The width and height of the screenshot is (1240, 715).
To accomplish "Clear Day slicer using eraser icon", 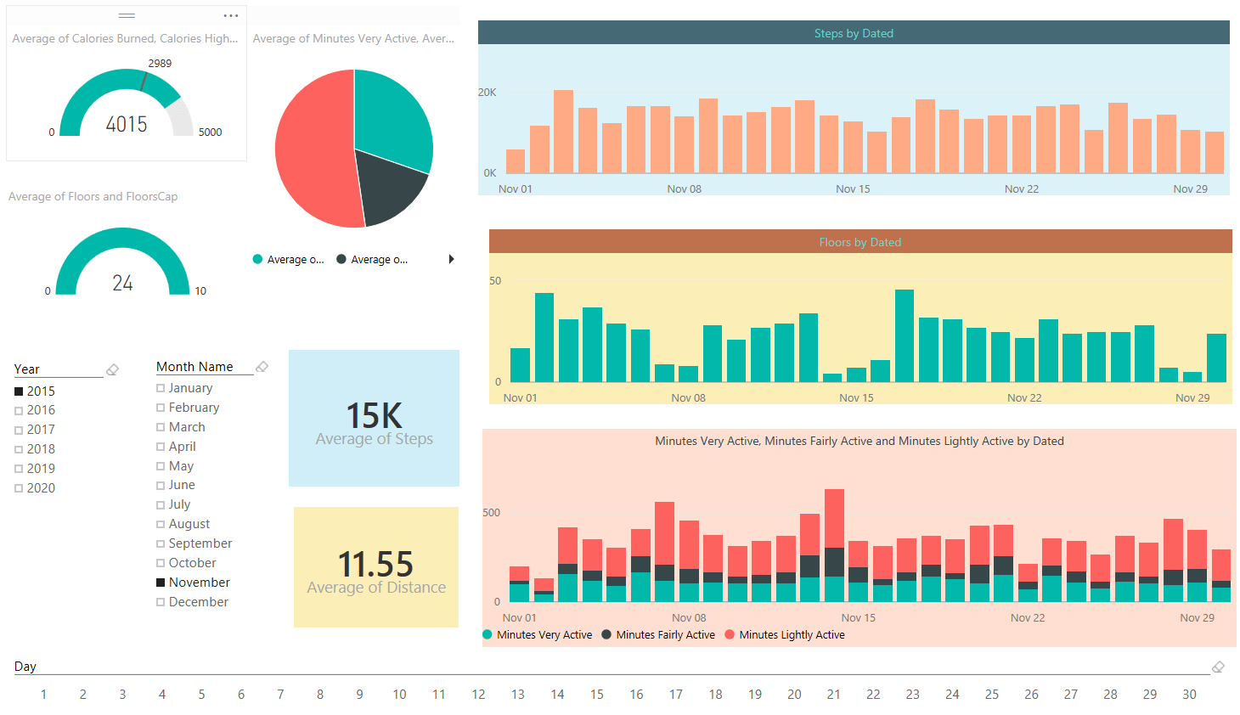I will pyautogui.click(x=1218, y=667).
